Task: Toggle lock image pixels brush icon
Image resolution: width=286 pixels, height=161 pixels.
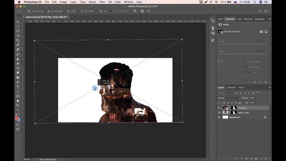Action: click(x=228, y=103)
